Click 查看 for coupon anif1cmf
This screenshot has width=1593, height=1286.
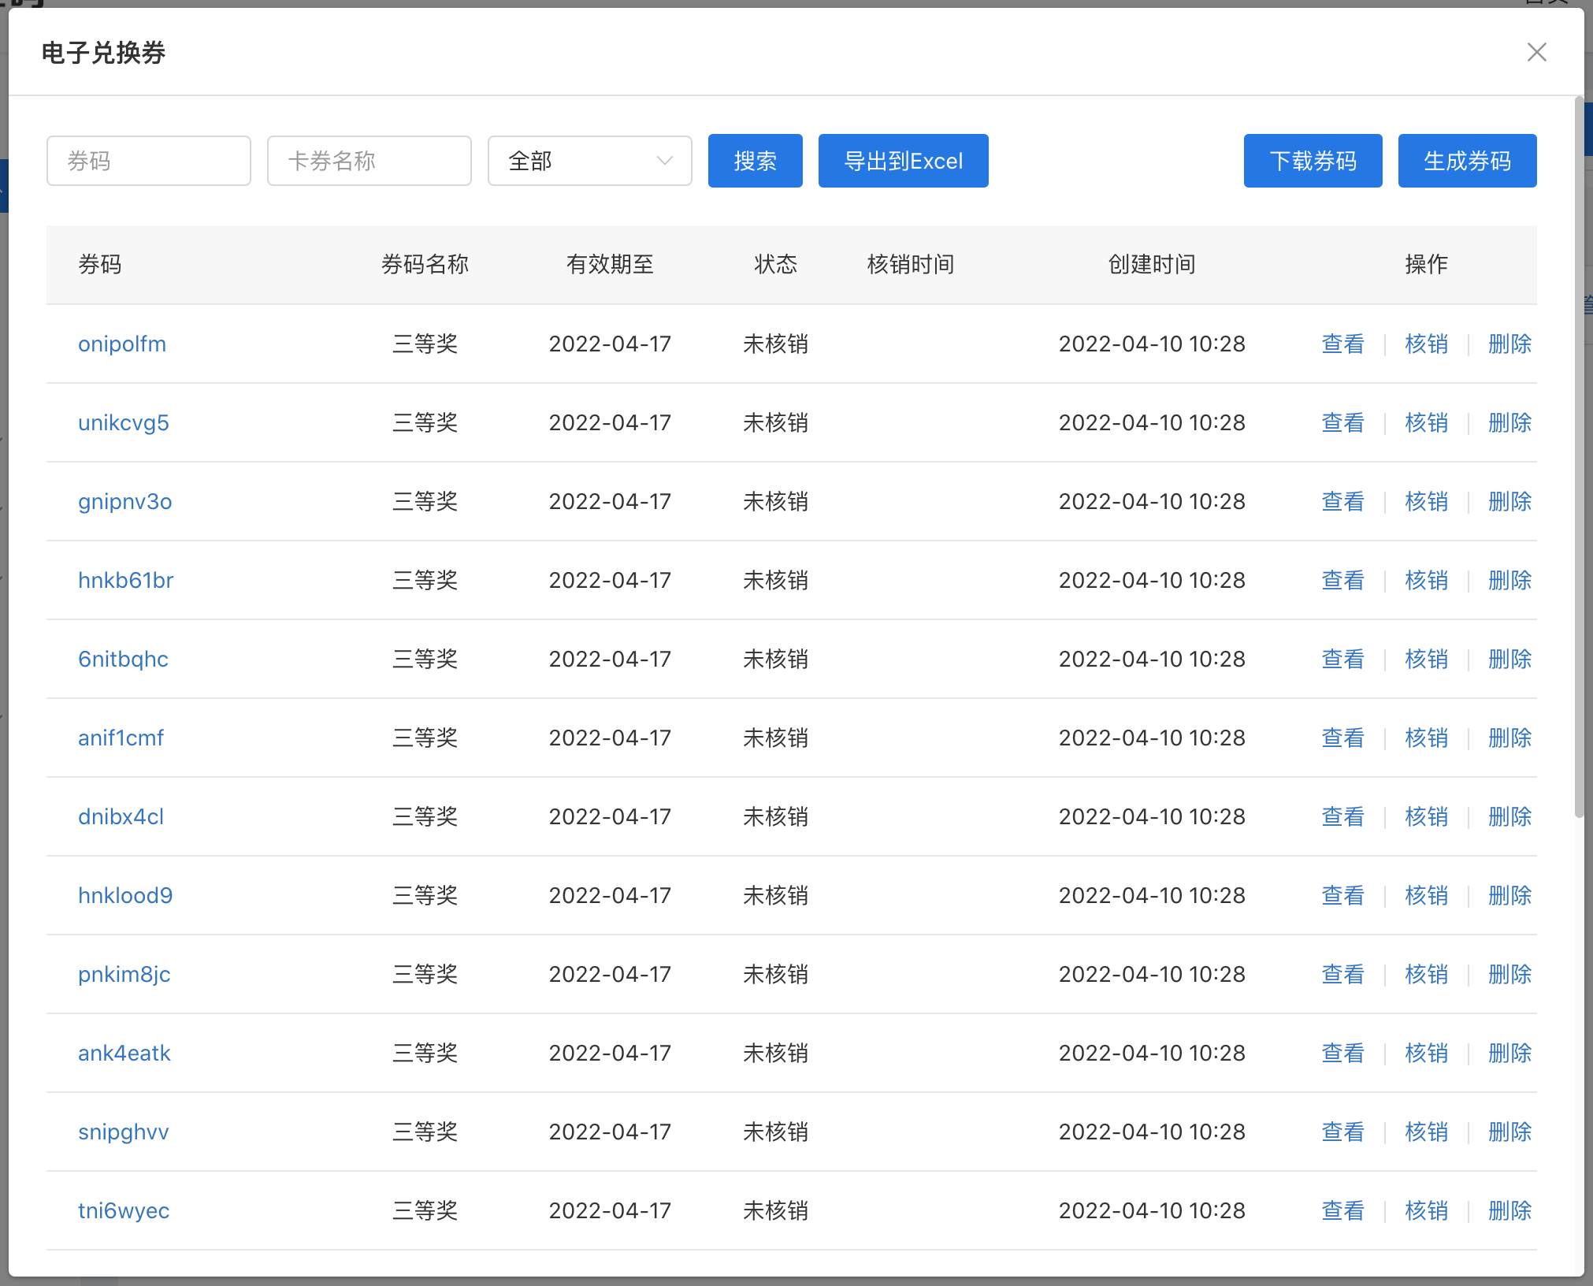click(1342, 738)
